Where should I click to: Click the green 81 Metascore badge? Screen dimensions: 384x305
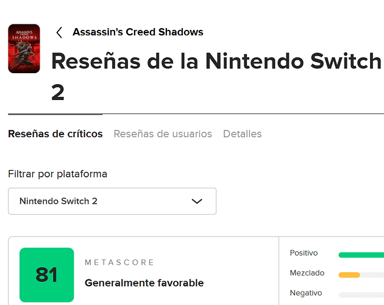(47, 274)
